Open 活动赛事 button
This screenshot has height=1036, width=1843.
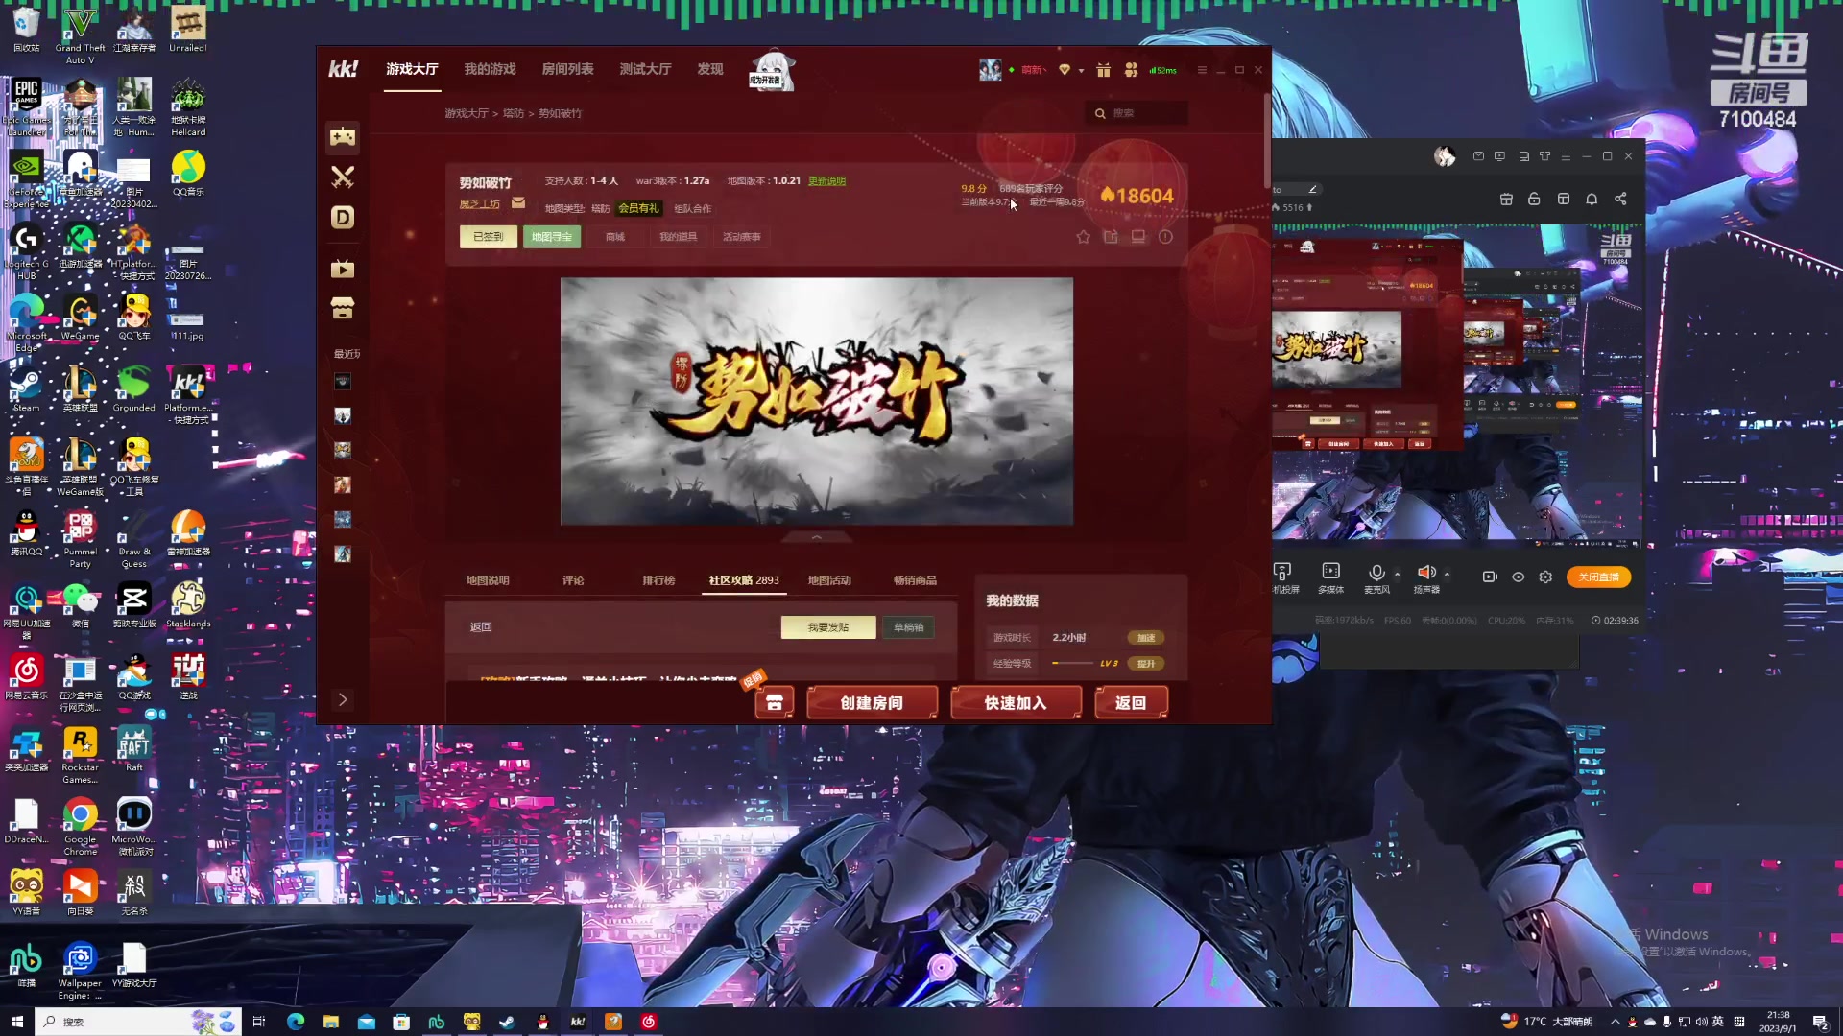tap(742, 237)
